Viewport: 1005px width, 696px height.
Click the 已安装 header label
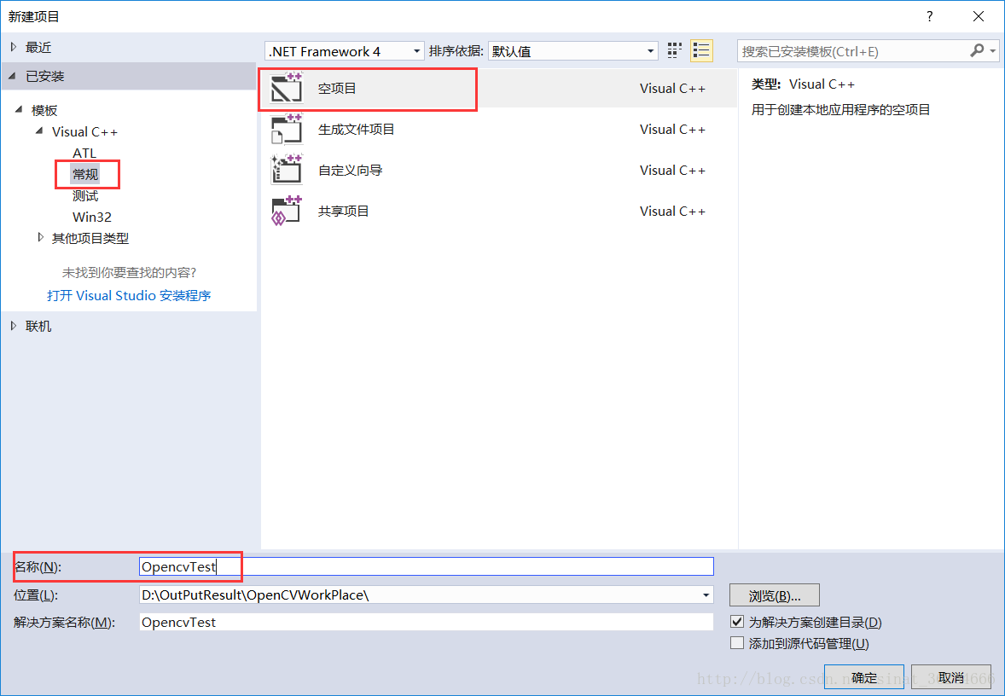pyautogui.click(x=45, y=76)
